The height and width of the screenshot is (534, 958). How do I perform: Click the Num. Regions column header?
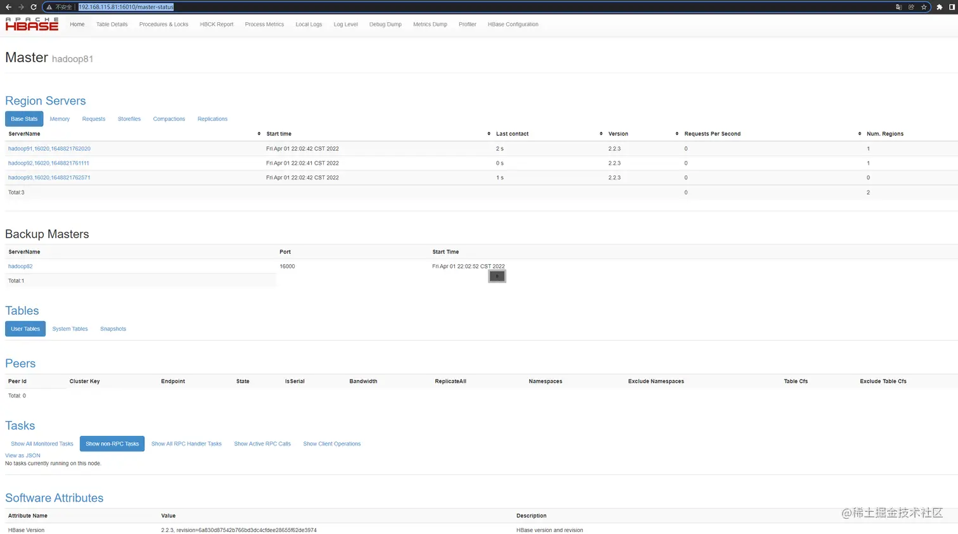(x=885, y=134)
